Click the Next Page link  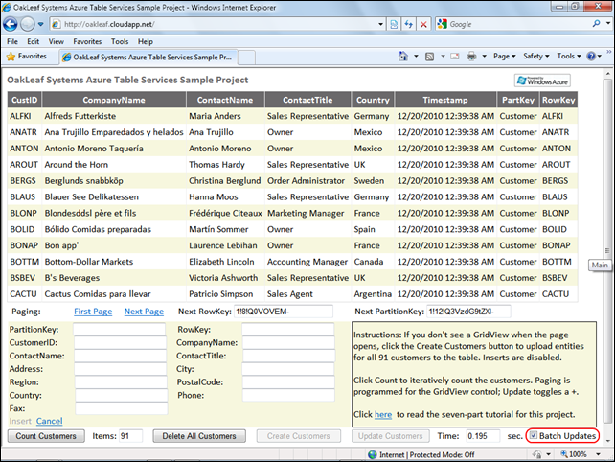click(143, 312)
